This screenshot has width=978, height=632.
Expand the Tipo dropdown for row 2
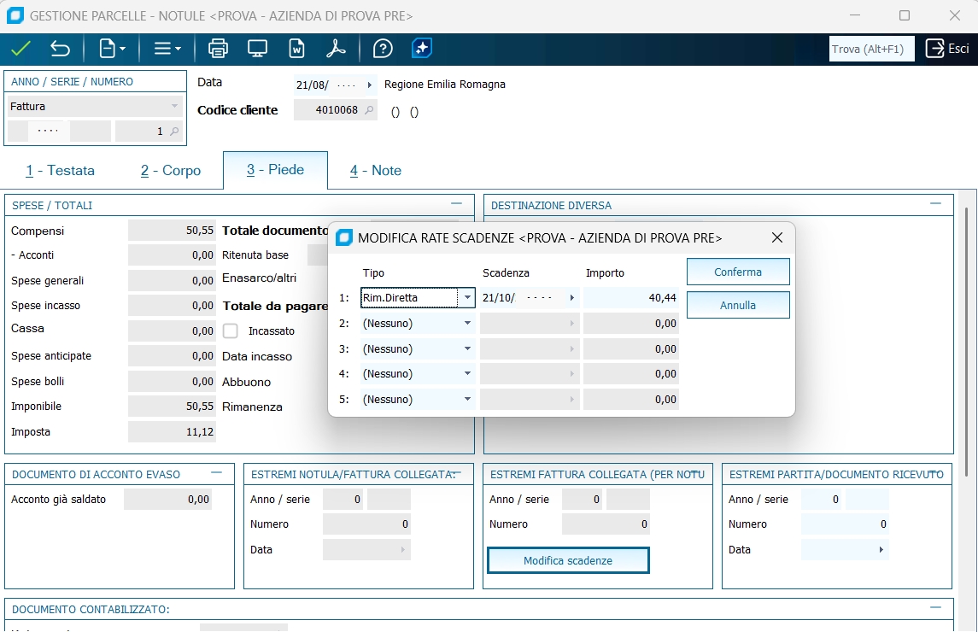click(467, 324)
